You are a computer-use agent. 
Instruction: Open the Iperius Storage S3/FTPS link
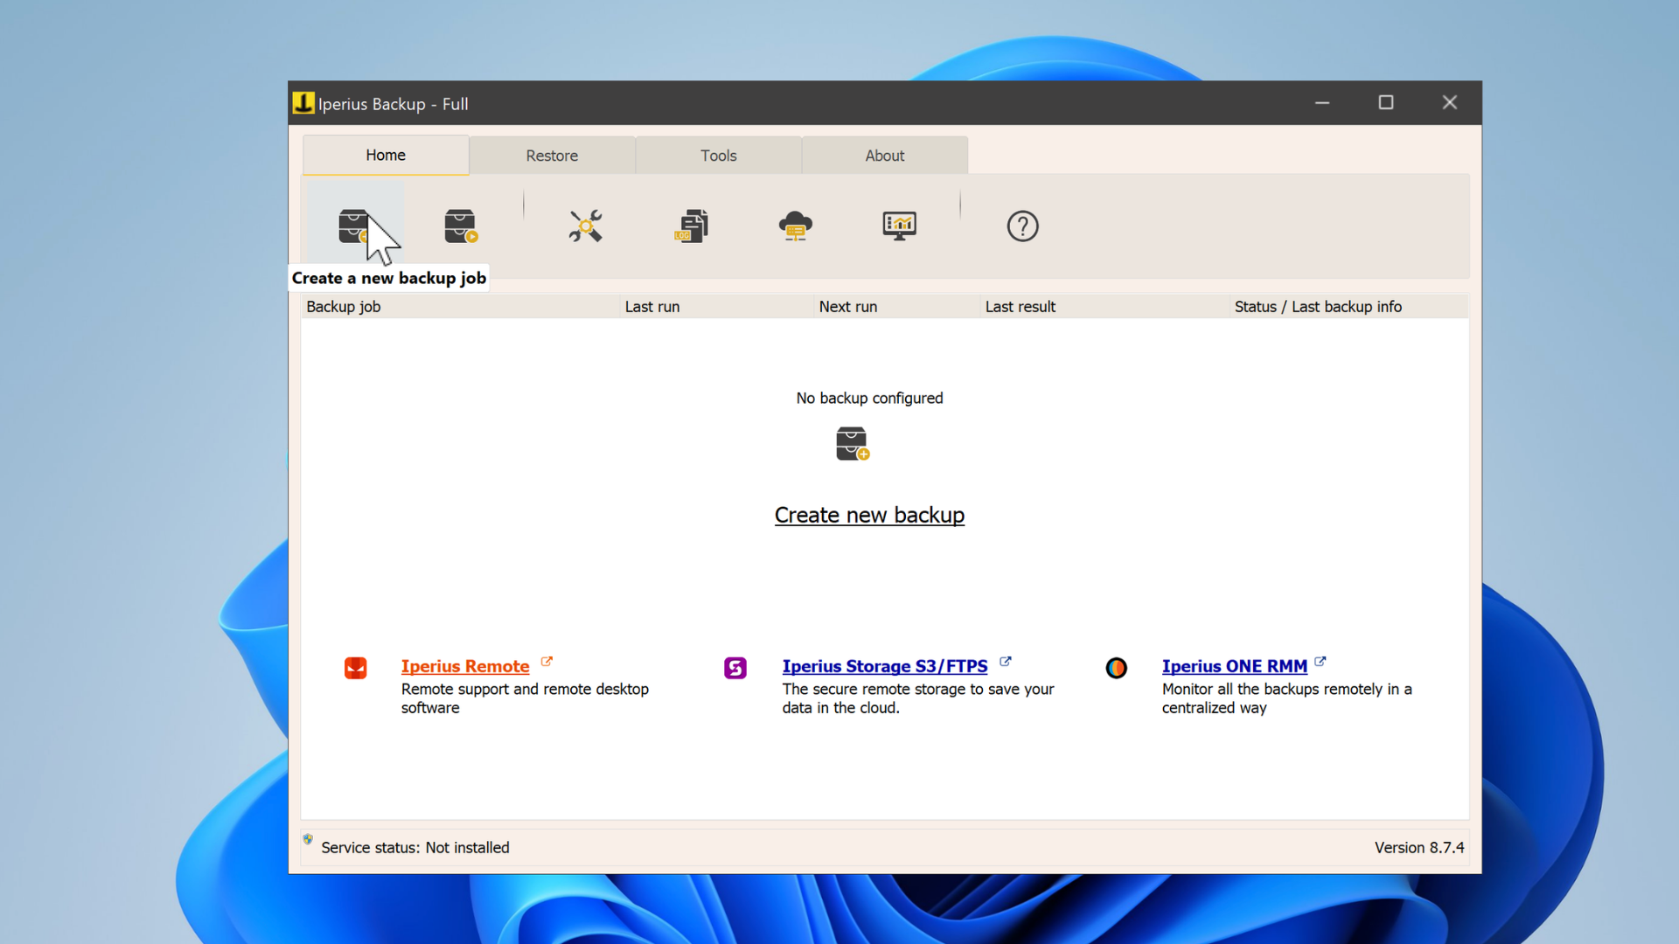(x=884, y=666)
